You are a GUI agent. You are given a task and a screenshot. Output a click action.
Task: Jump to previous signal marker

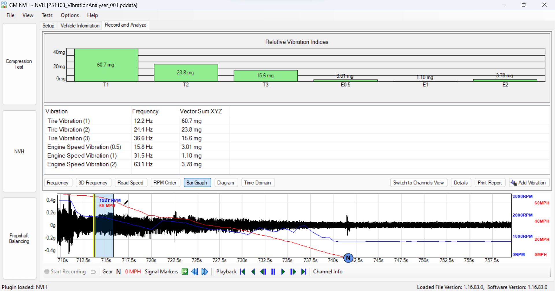click(195, 272)
